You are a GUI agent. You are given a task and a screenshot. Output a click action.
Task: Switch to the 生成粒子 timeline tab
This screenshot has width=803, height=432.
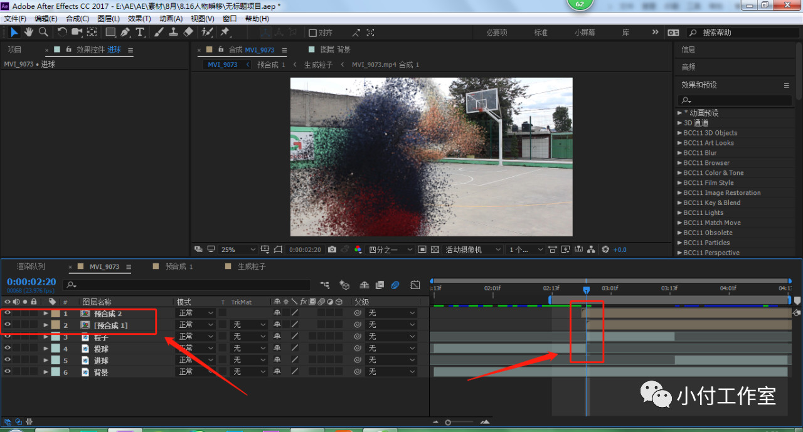coord(252,266)
